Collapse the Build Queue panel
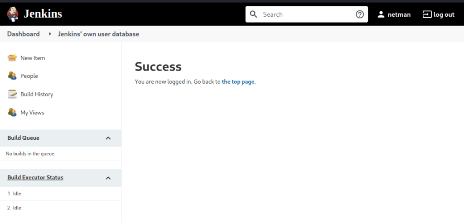The width and height of the screenshot is (464, 223). (x=108, y=138)
